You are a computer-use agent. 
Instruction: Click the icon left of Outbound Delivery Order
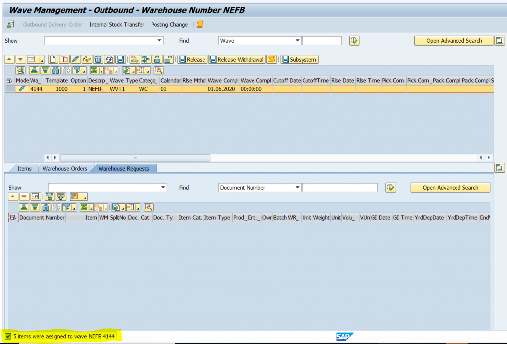coord(11,24)
